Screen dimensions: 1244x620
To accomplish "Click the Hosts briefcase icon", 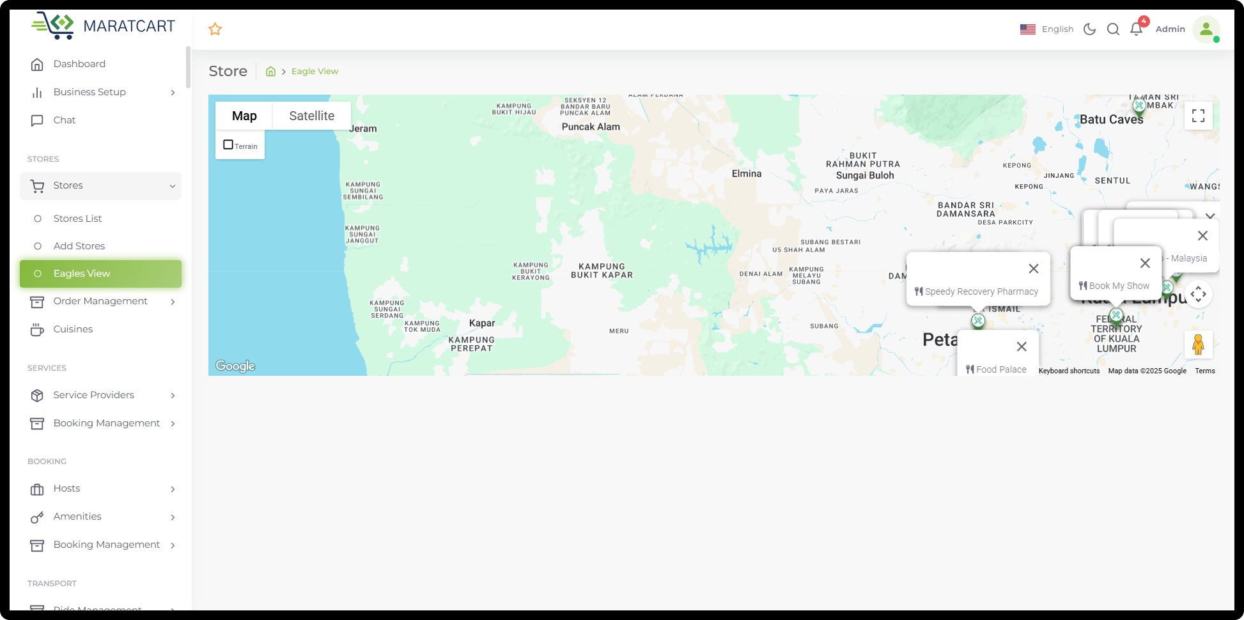I will point(37,489).
